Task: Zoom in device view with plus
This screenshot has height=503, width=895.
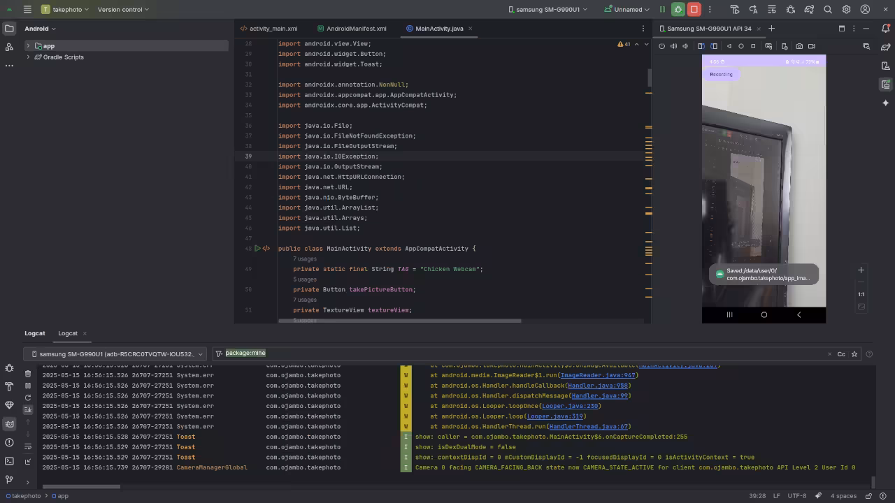Action: click(861, 270)
